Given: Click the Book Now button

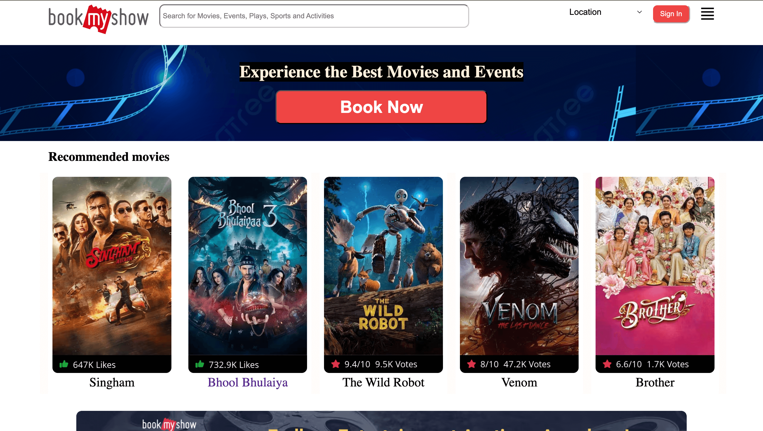Looking at the screenshot, I should tap(381, 107).
